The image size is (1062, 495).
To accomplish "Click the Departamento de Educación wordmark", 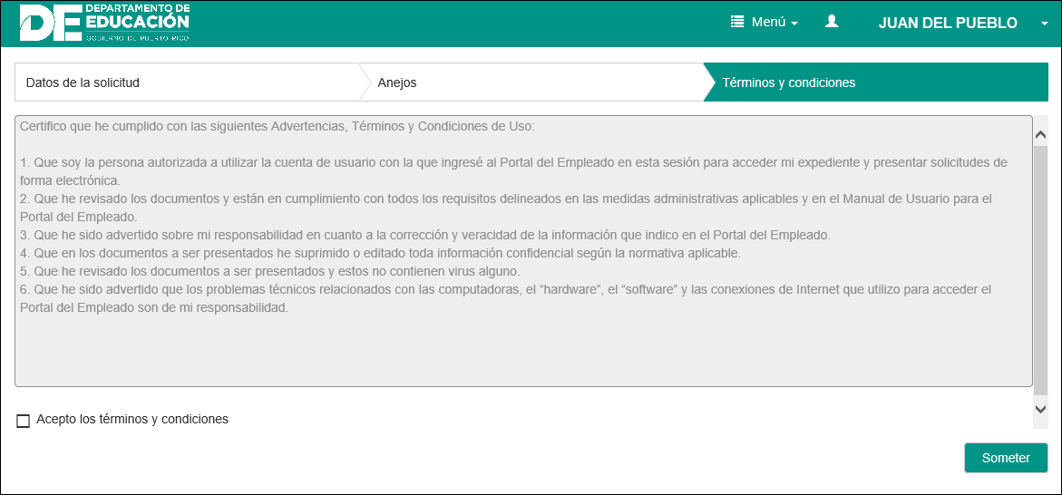I will click(137, 21).
